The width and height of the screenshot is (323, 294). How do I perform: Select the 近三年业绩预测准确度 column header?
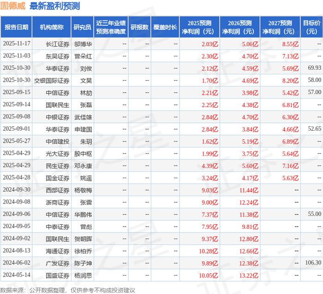[111, 27]
